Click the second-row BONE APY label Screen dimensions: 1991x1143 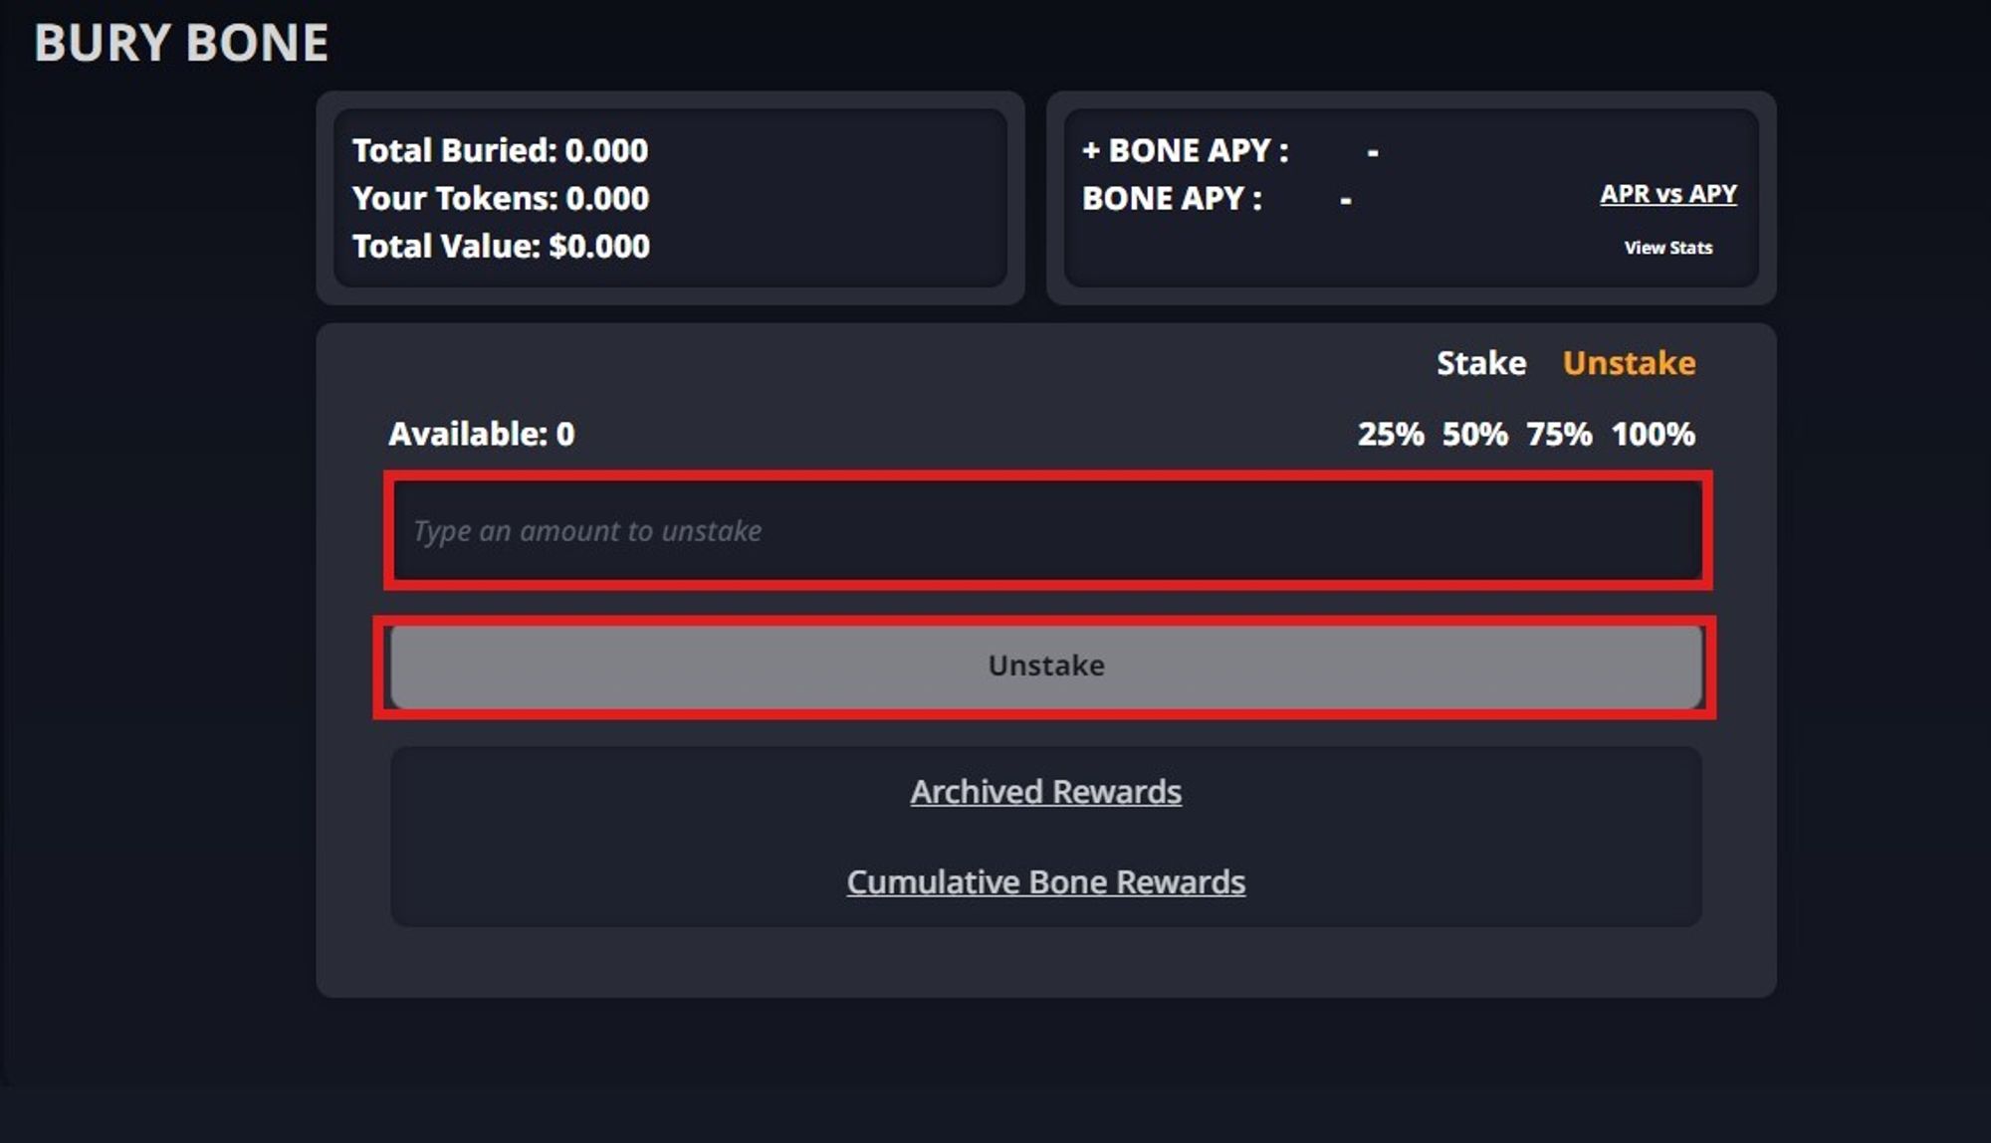coord(1172,198)
